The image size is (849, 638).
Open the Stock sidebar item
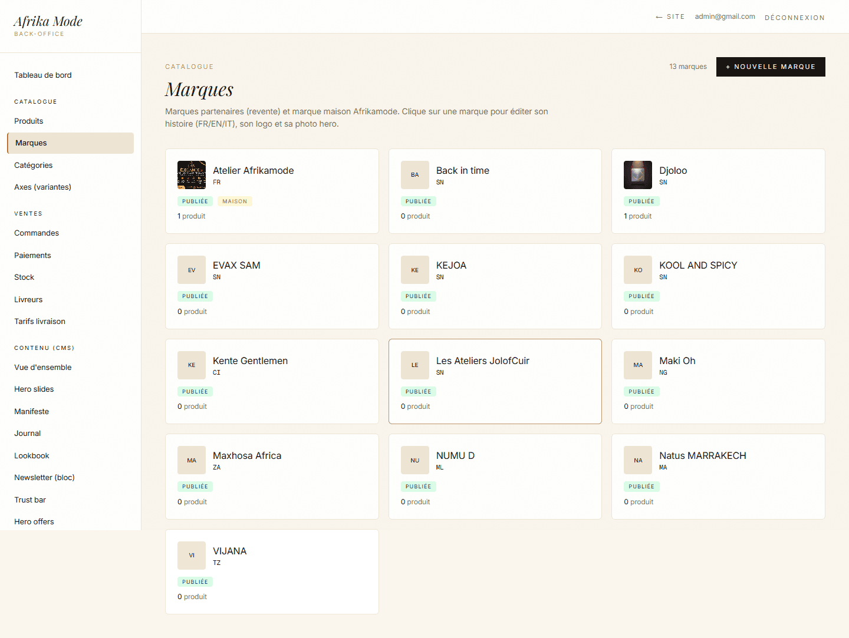point(70,277)
